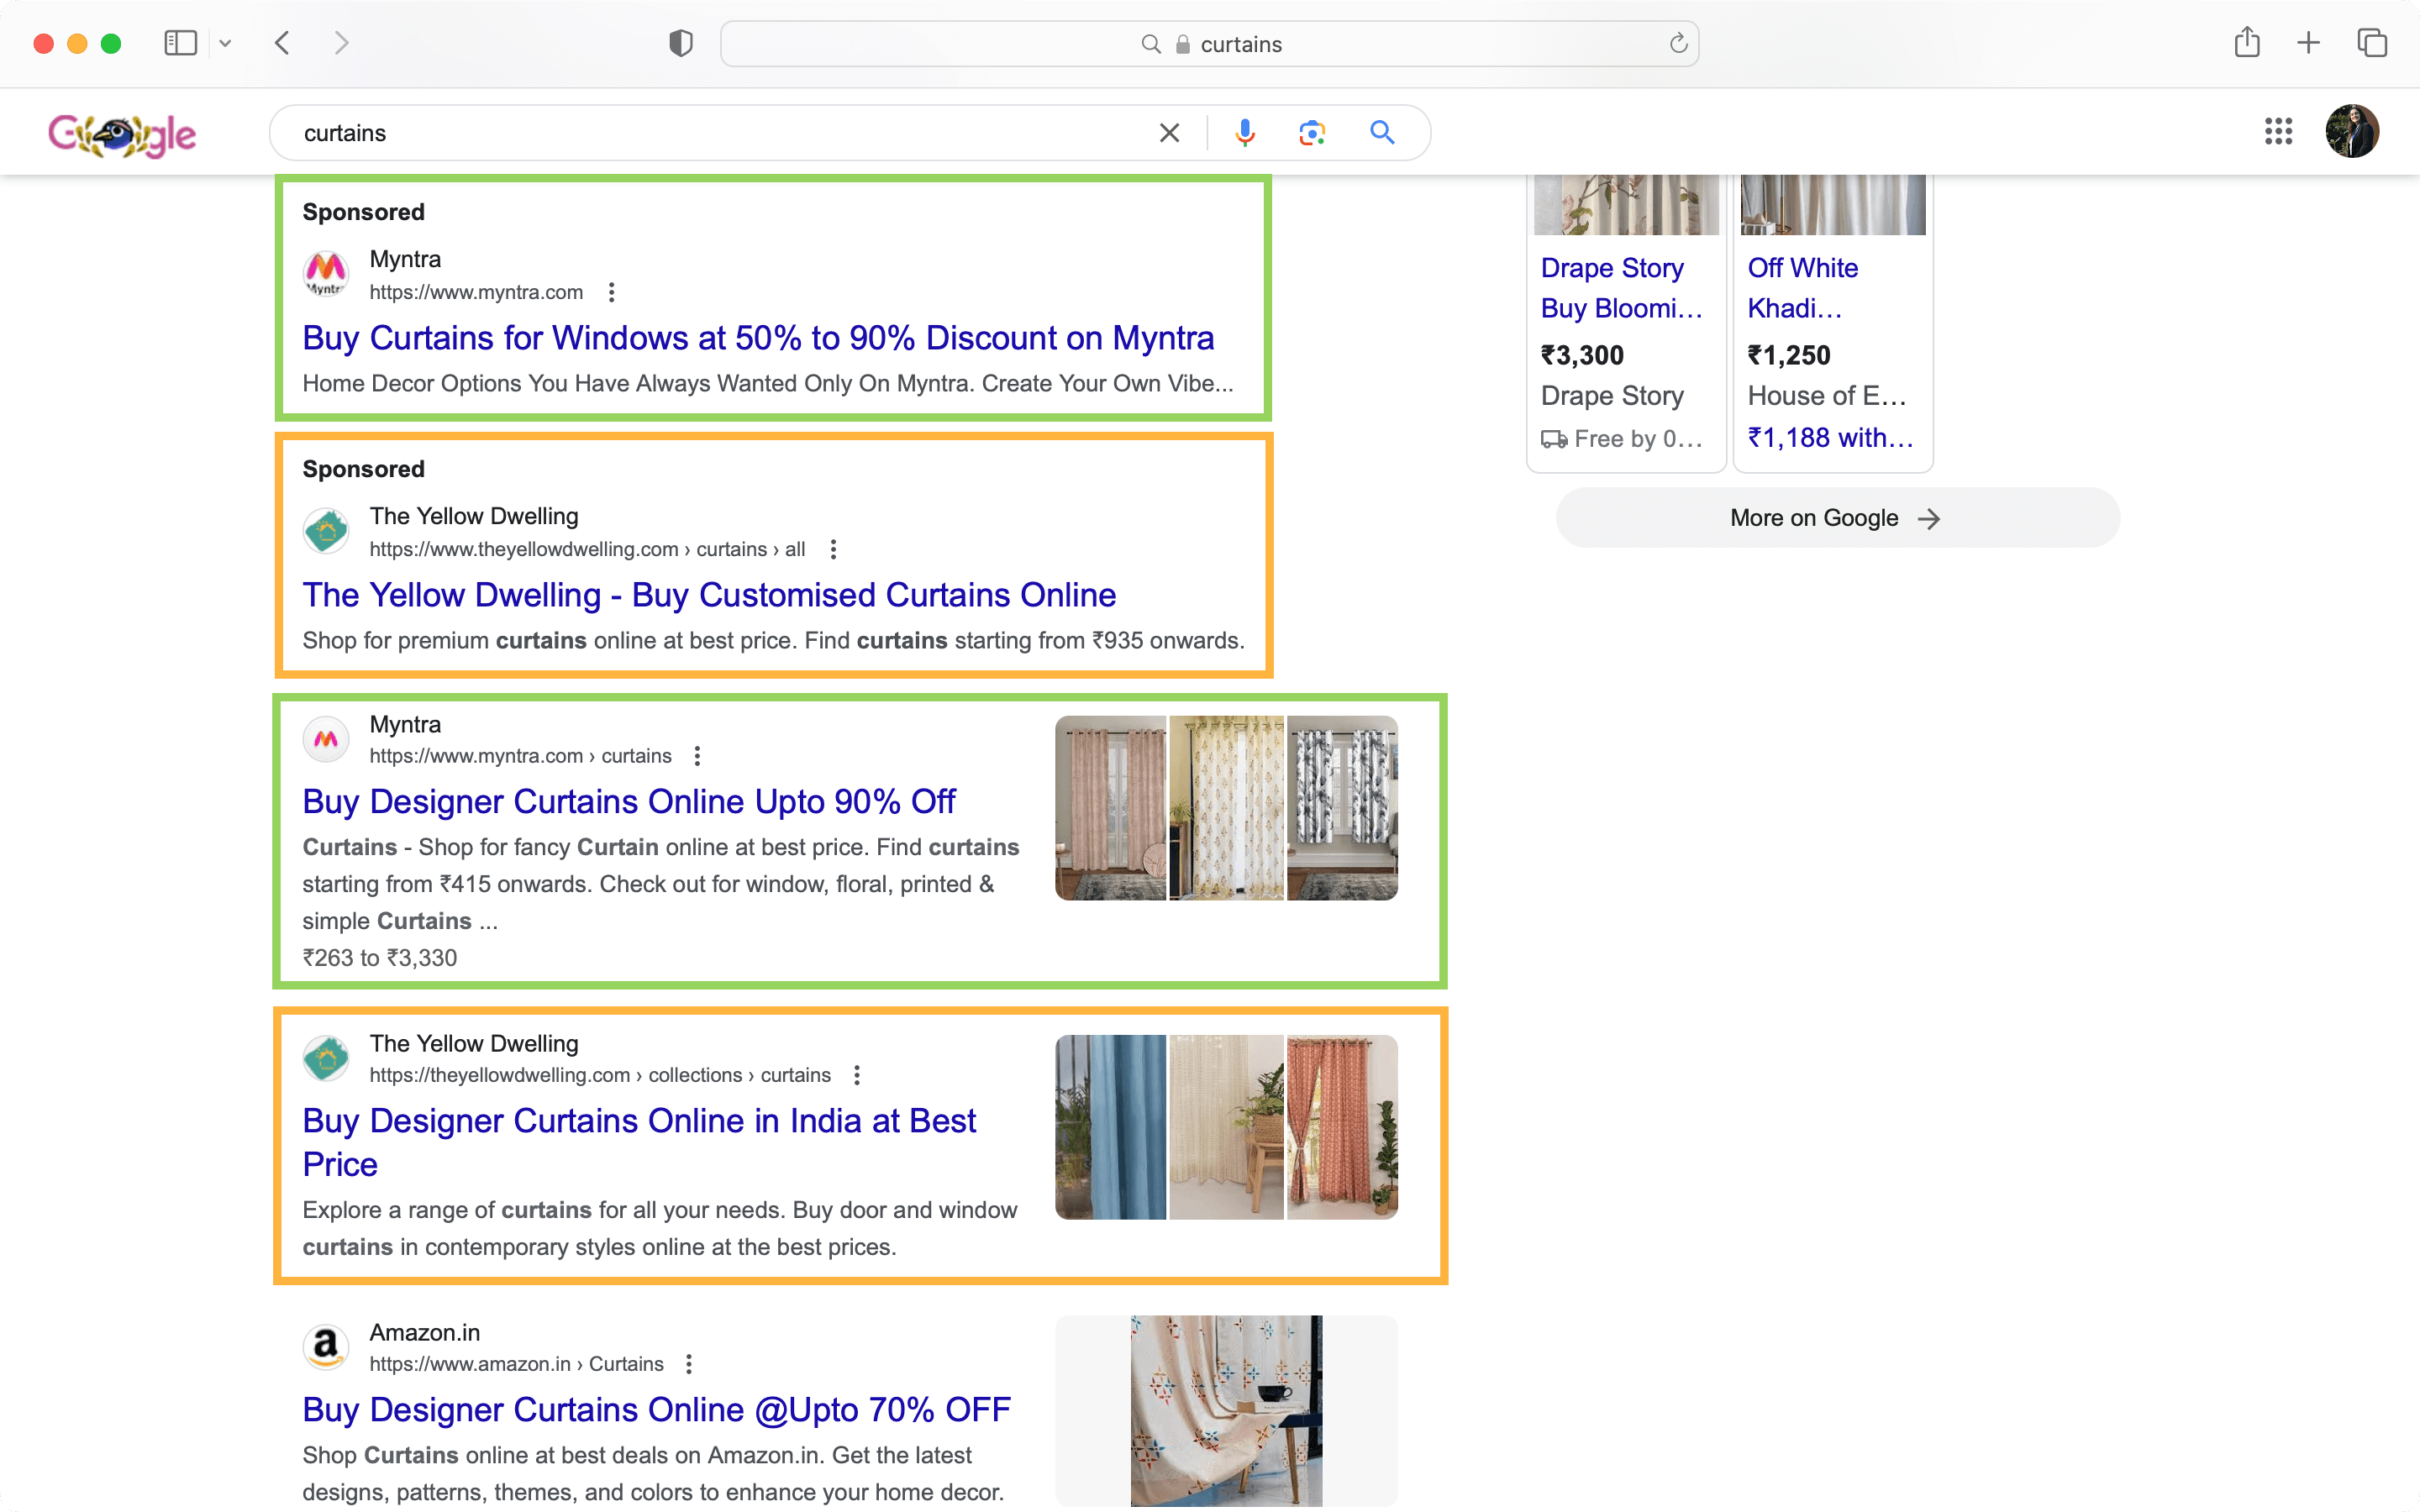Open Buy Curtains for Windows Myntra ad
This screenshot has width=2420, height=1512.
tap(758, 338)
